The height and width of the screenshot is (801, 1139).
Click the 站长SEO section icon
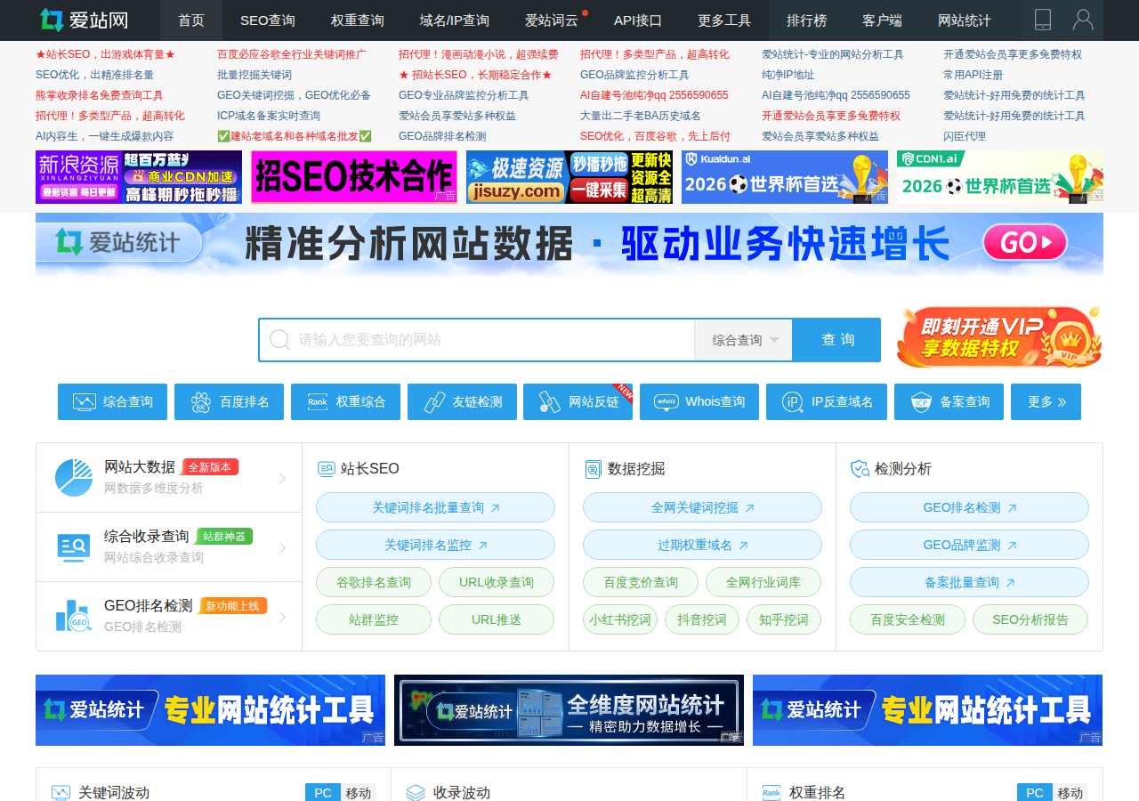coord(326,469)
